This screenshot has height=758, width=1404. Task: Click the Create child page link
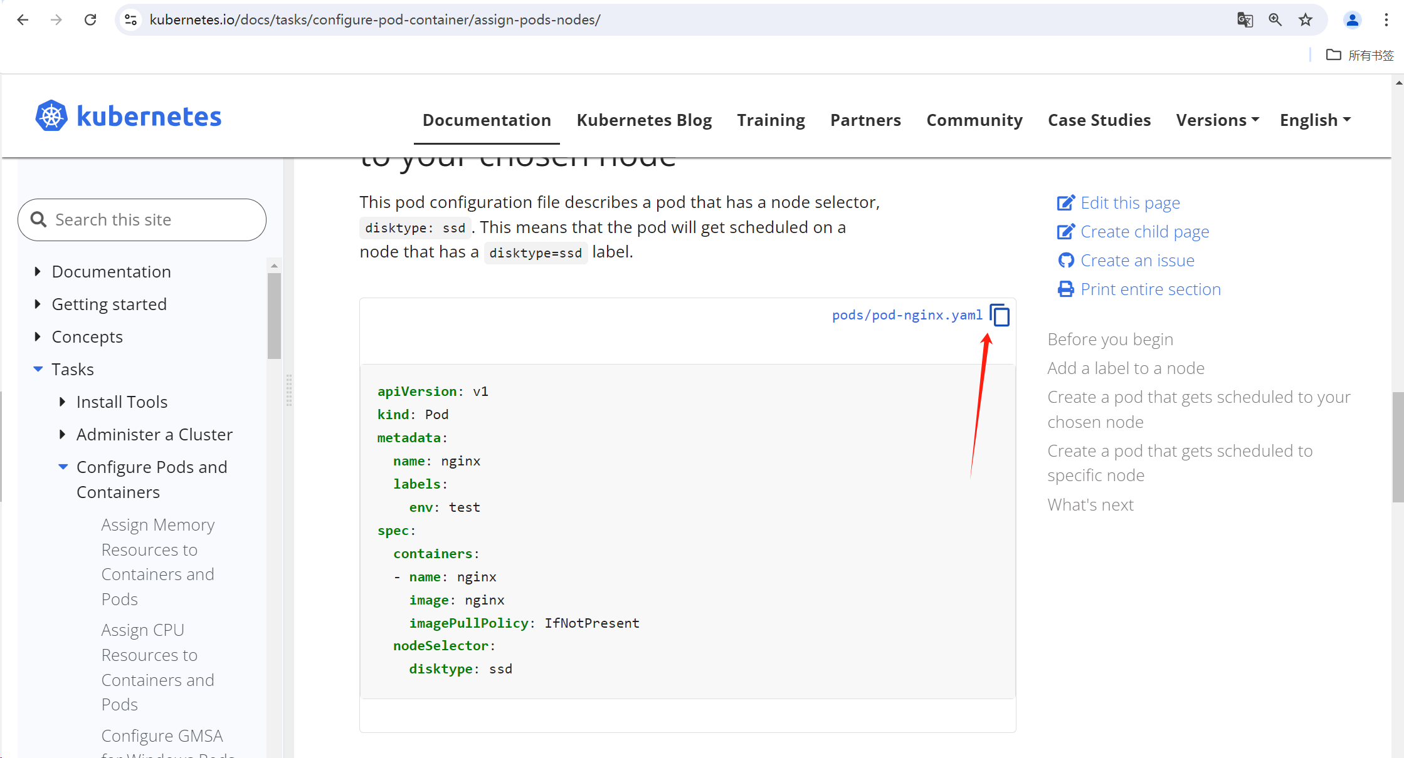(1144, 231)
